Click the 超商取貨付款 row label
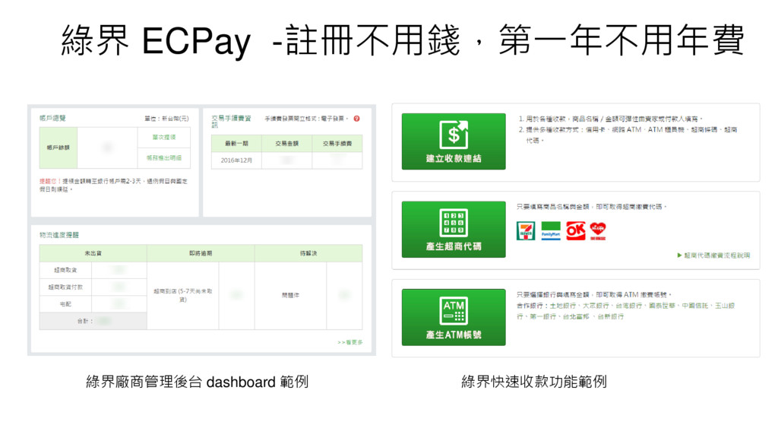The image size is (778, 438). point(65,287)
